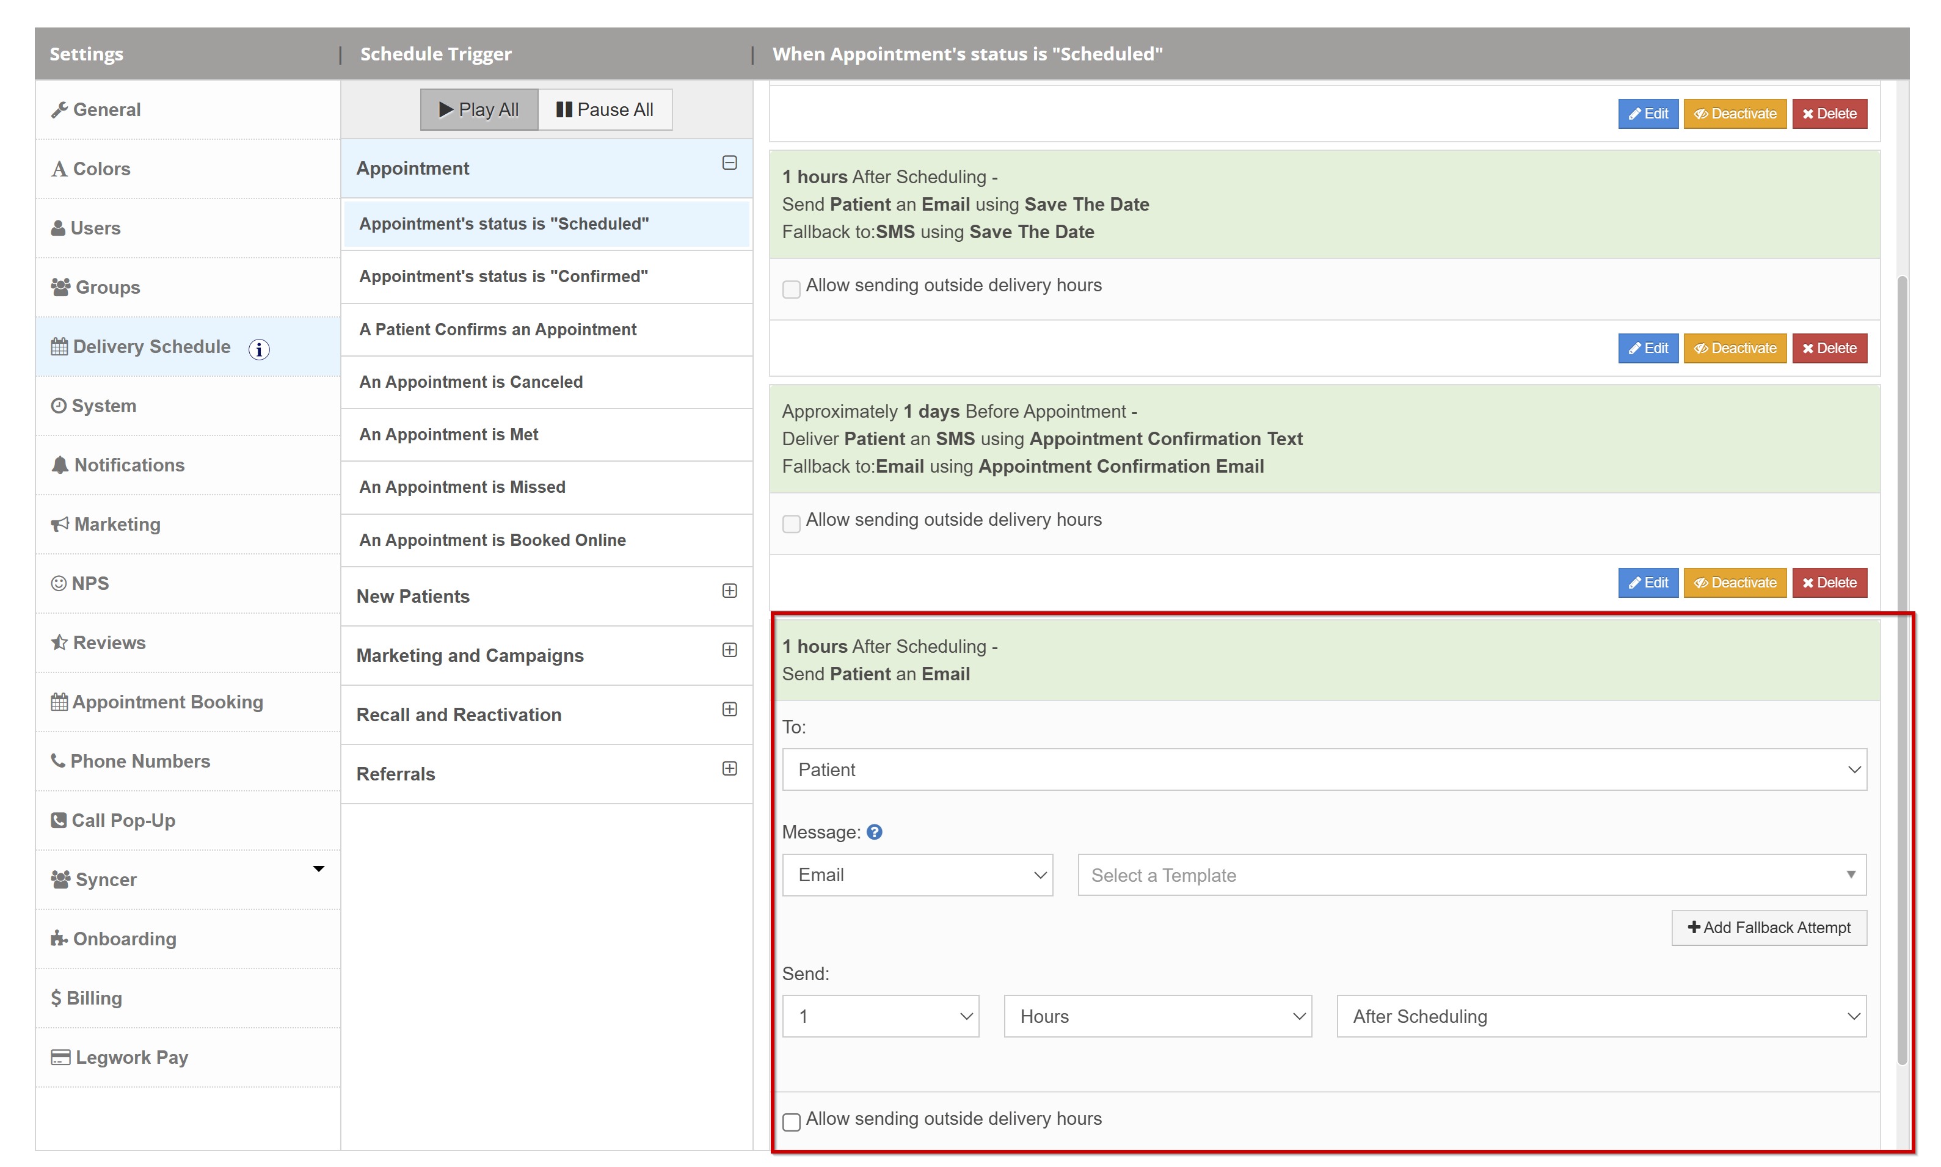The image size is (1941, 1167).
Task: Open Billing dollar item
Action: pyautogui.click(x=187, y=998)
